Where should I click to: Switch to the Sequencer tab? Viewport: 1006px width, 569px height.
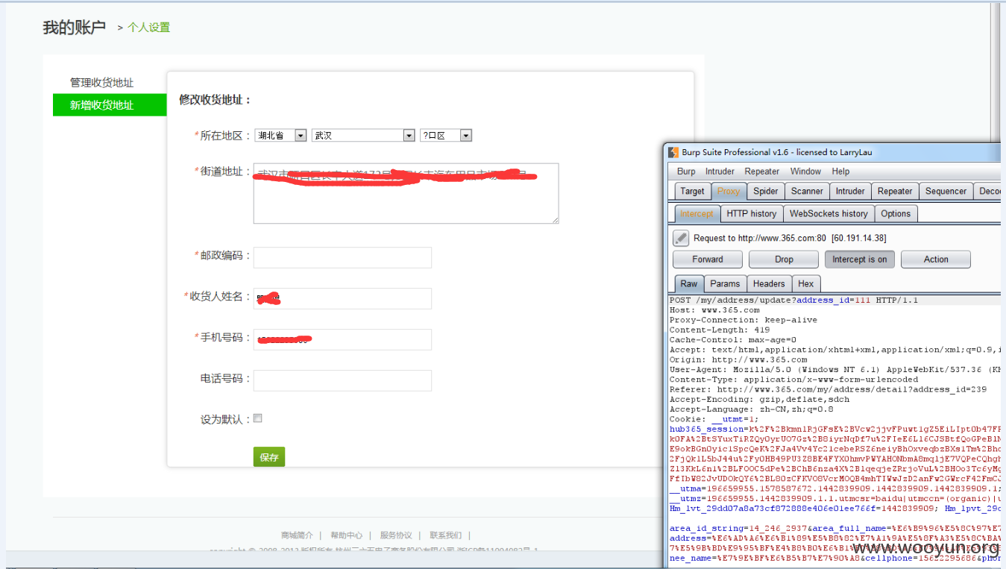tap(946, 191)
